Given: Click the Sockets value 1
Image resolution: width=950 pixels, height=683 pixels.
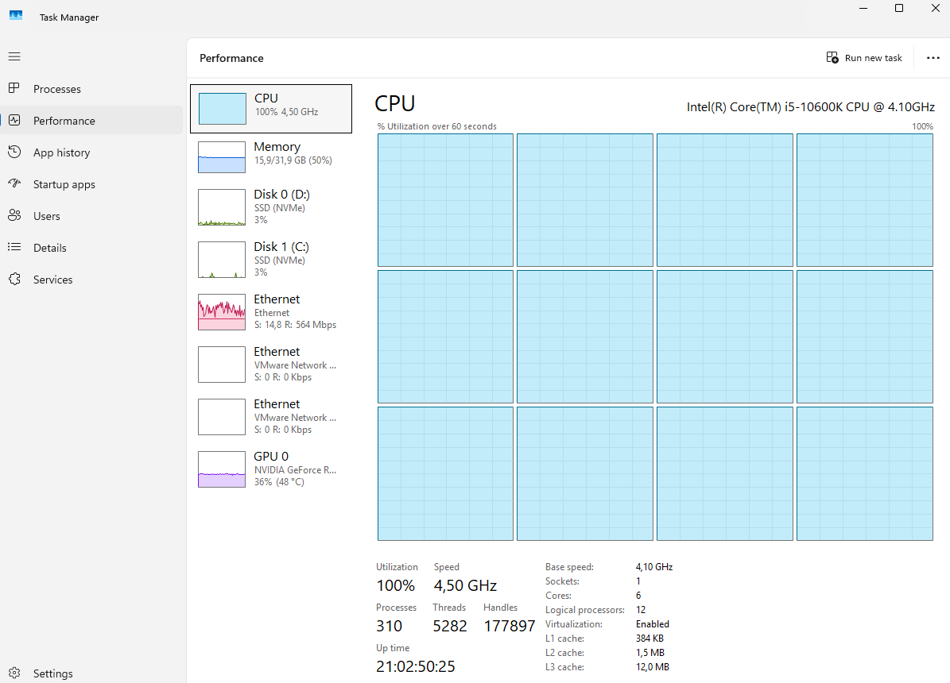Looking at the screenshot, I should pos(638,581).
